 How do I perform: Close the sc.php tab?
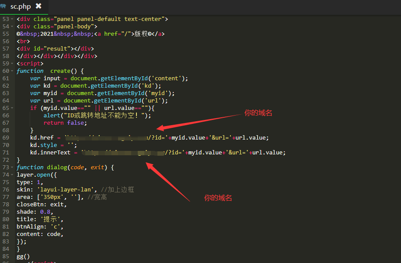point(38,6)
